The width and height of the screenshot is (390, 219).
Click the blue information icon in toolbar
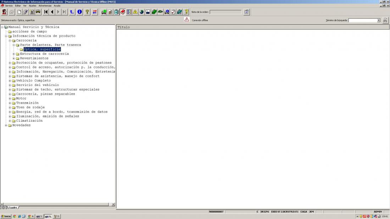click(79, 12)
